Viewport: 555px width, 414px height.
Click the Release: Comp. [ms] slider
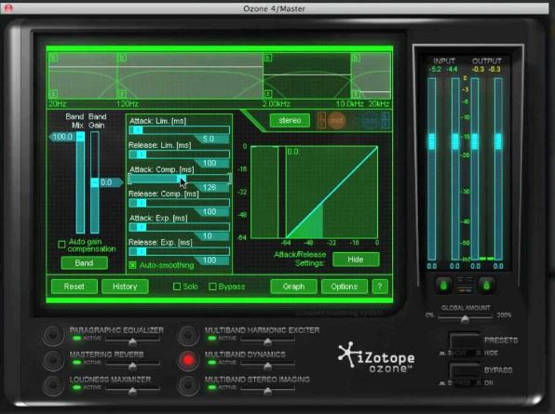click(179, 203)
